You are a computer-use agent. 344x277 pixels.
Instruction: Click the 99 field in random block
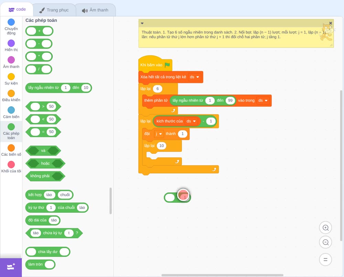[x=230, y=100]
